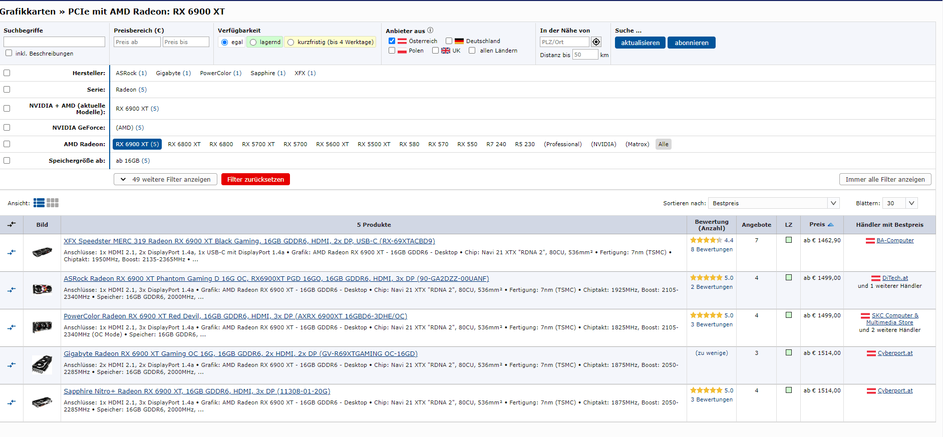Screen dimensions: 943x437
Task: Check UK vendor checkbox
Action: (x=435, y=51)
